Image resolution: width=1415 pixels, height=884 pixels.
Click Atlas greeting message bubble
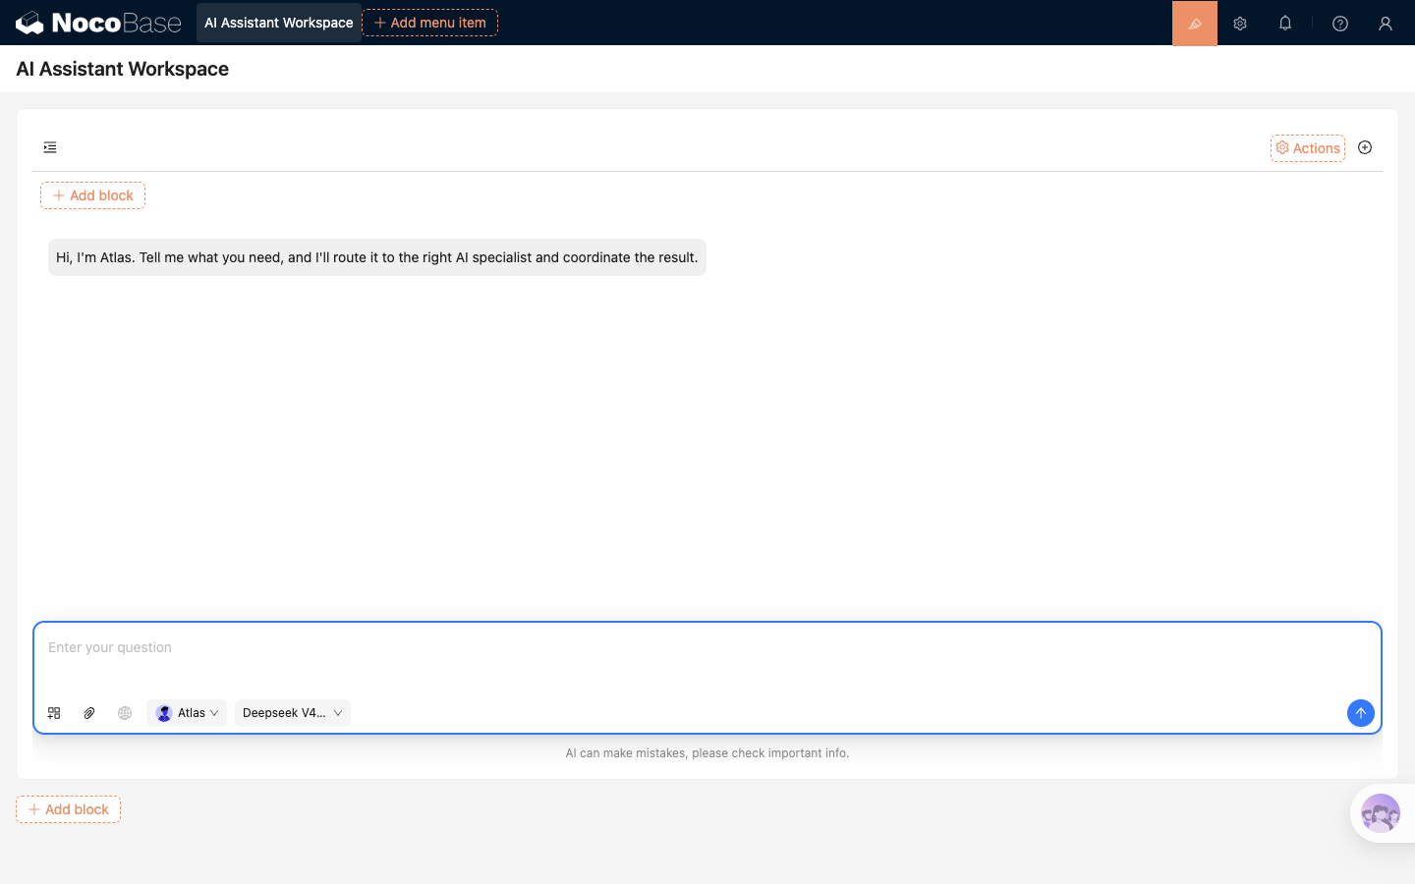[x=377, y=257]
